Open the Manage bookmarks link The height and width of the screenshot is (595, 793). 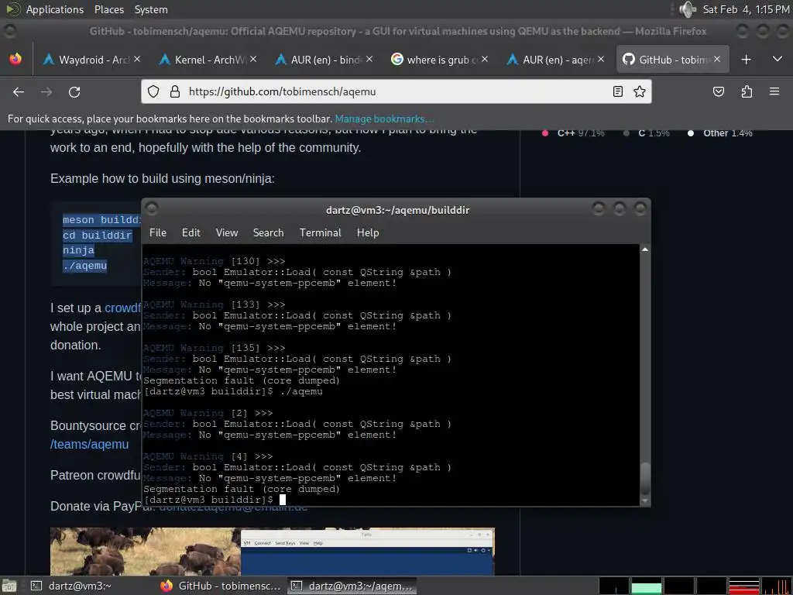[384, 119]
